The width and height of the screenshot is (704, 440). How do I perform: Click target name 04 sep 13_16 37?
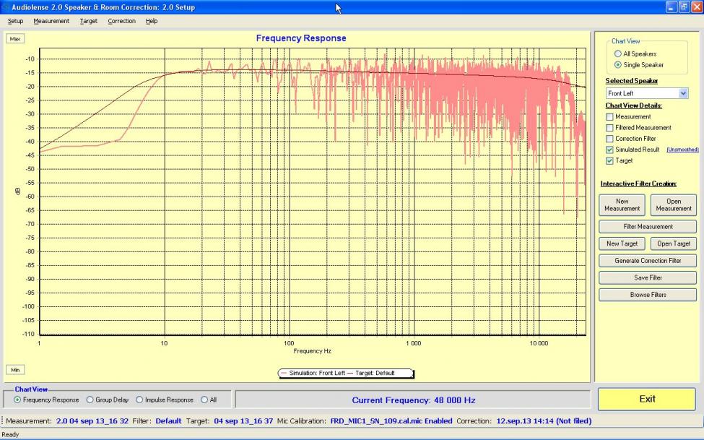click(243, 421)
